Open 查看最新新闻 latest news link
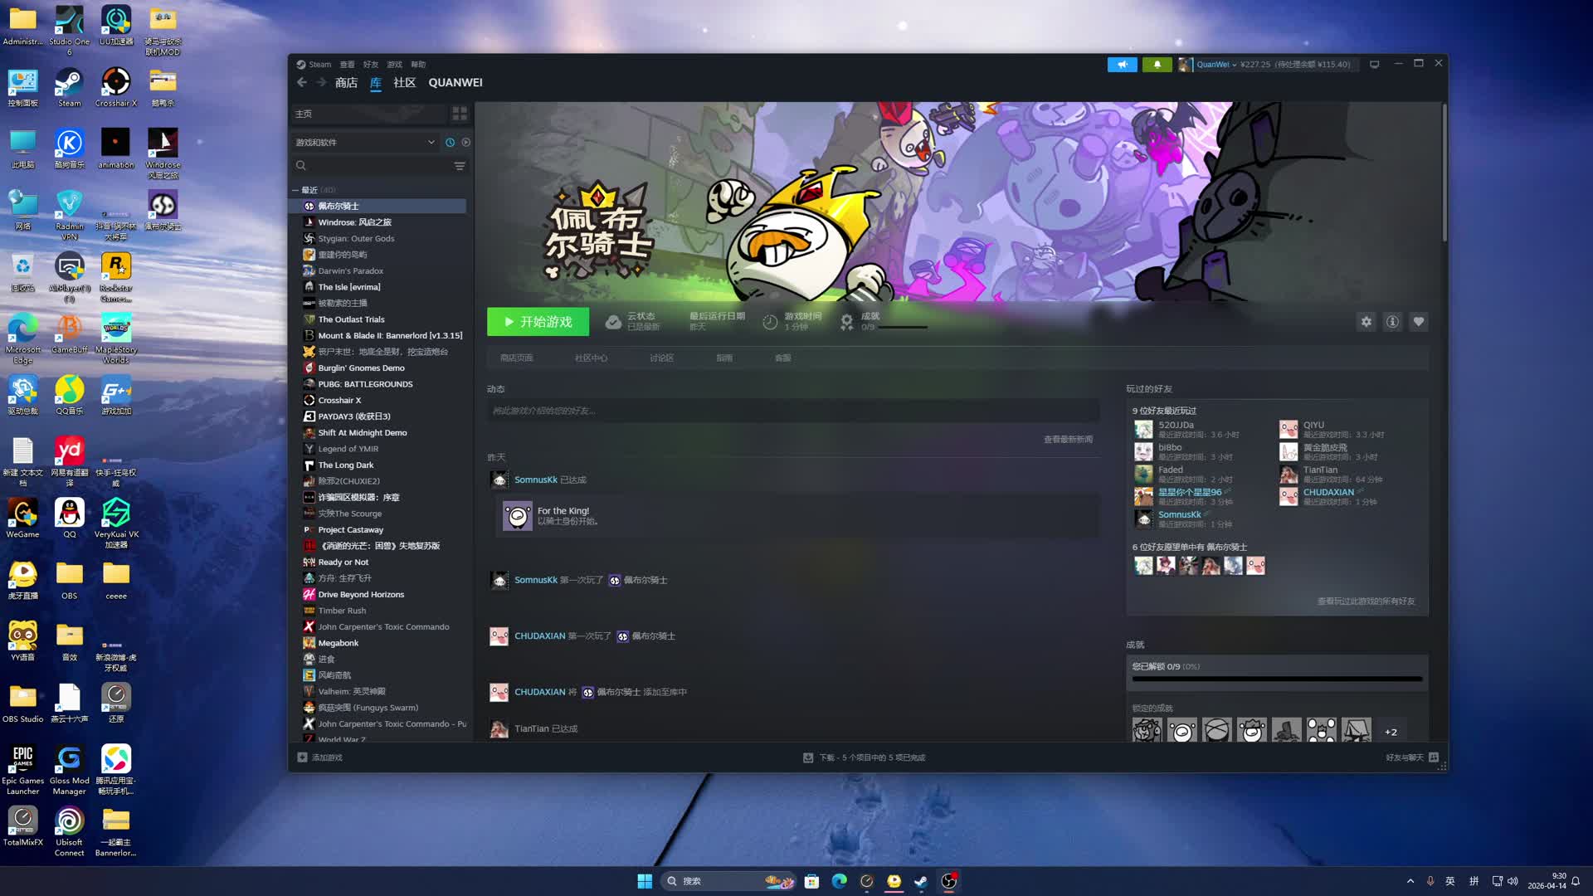Screen dimensions: 1593x896 pyautogui.click(x=1068, y=440)
